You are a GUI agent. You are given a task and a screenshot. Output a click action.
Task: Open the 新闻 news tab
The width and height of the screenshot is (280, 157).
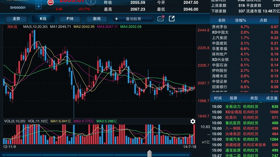click(97, 19)
